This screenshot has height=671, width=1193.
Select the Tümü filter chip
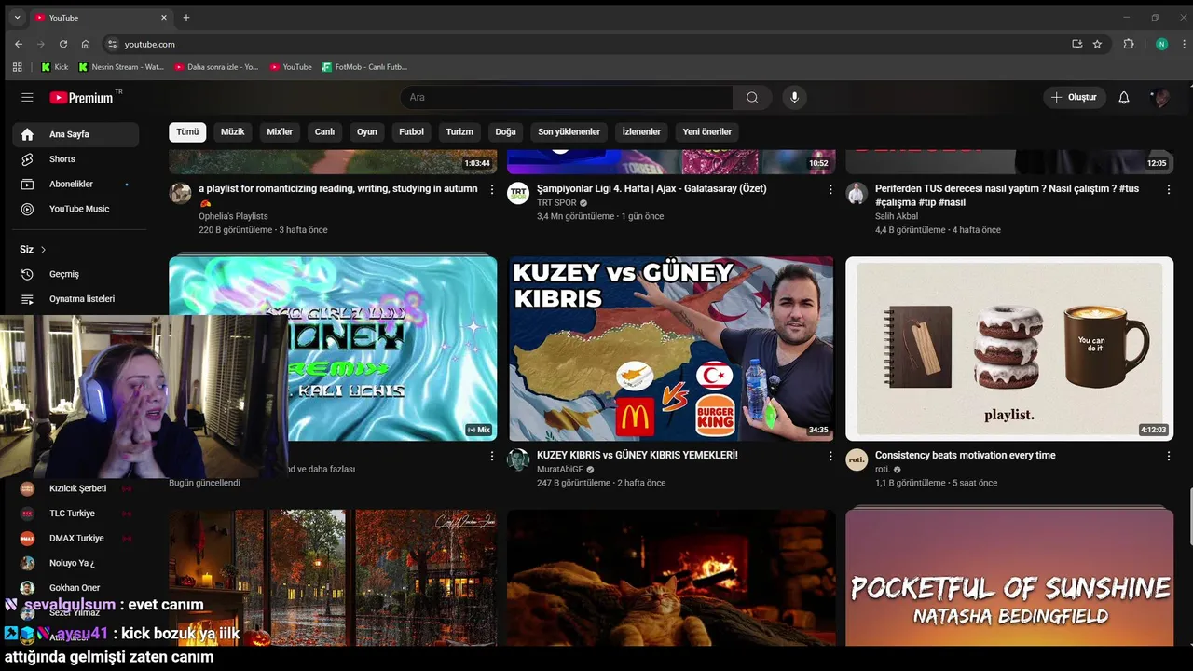pos(187,131)
